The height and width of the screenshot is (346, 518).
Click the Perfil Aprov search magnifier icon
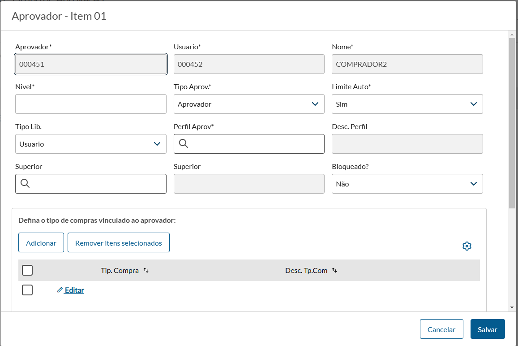coord(184,144)
